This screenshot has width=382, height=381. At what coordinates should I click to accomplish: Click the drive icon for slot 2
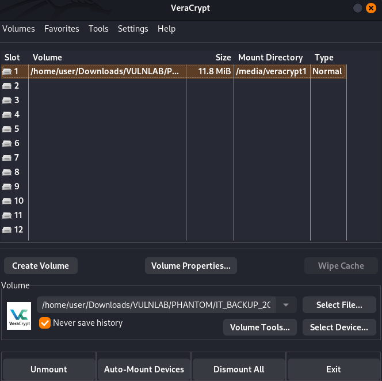pyautogui.click(x=7, y=86)
